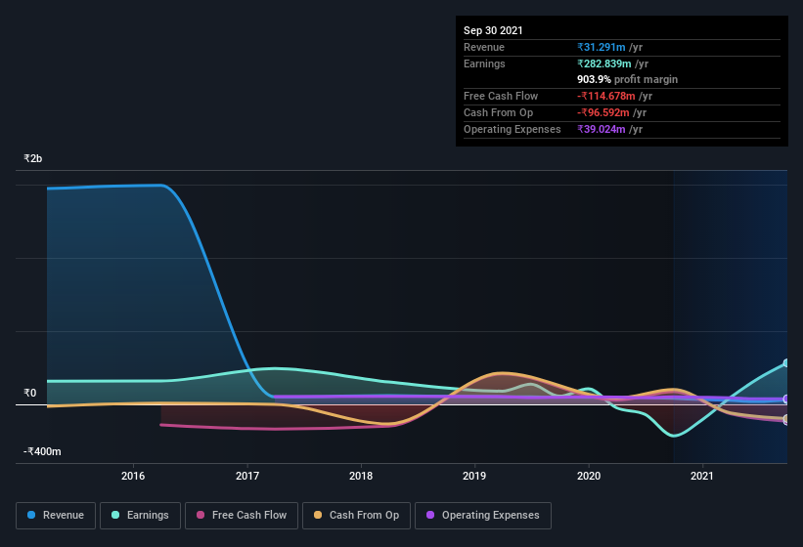Select the 2016 x-axis label
Screen dimensions: 803x547
click(x=133, y=476)
